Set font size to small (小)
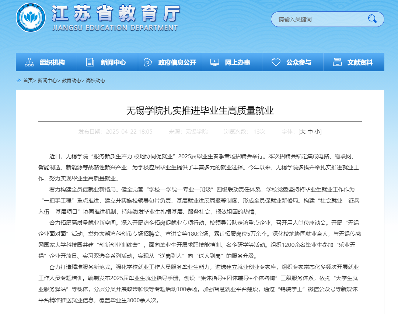 click(317, 132)
